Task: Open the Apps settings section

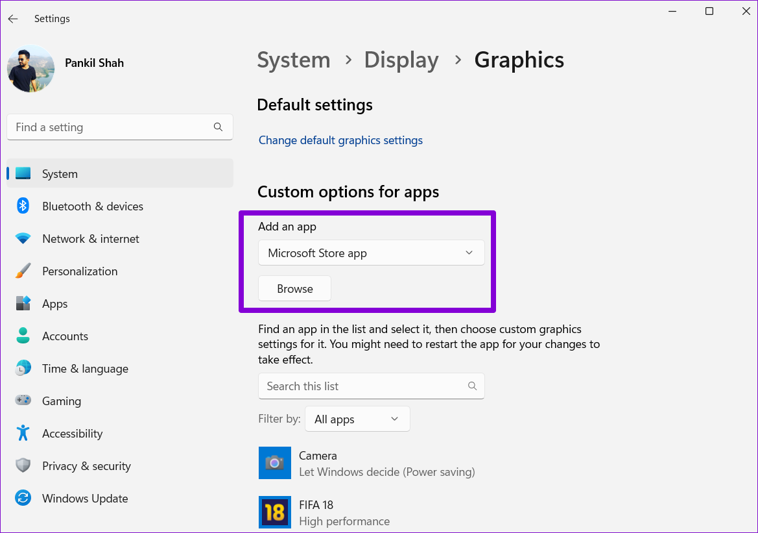Action: (x=55, y=304)
